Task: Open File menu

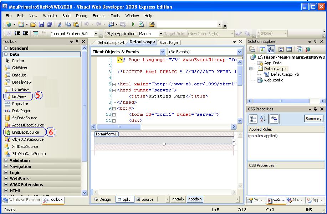Action: (9, 16)
